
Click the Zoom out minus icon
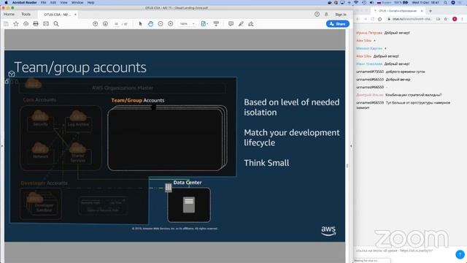coord(161,24)
